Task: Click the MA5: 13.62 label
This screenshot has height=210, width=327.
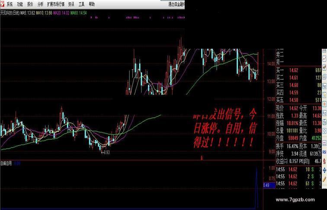Action: 28,13
